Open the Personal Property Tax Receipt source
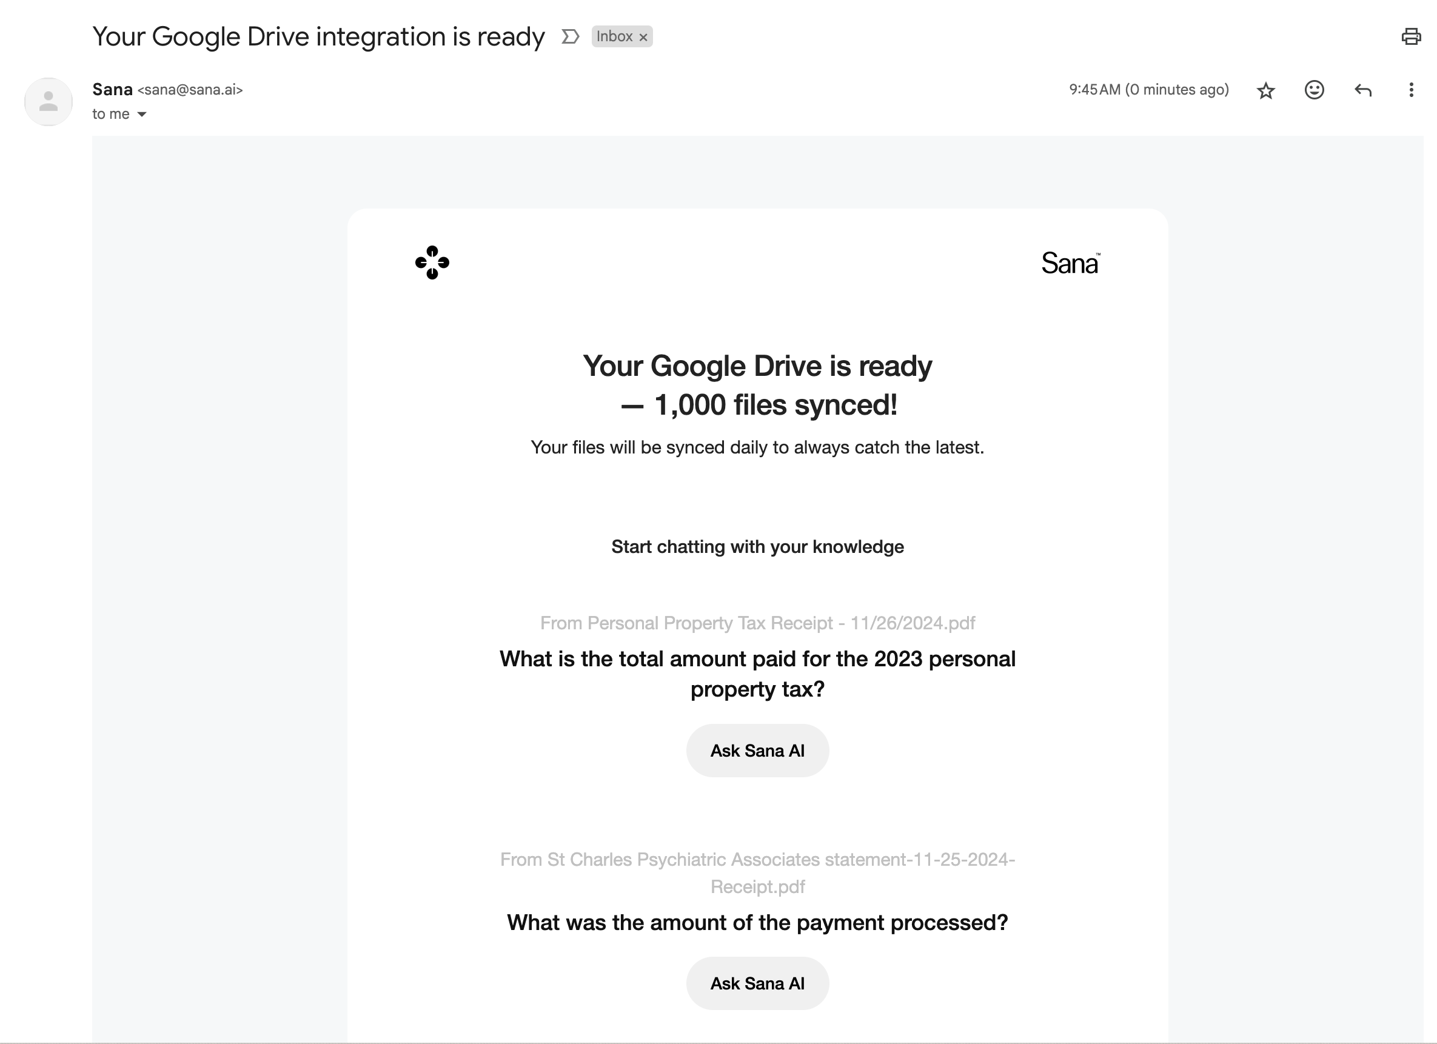This screenshot has width=1437, height=1044. [757, 623]
